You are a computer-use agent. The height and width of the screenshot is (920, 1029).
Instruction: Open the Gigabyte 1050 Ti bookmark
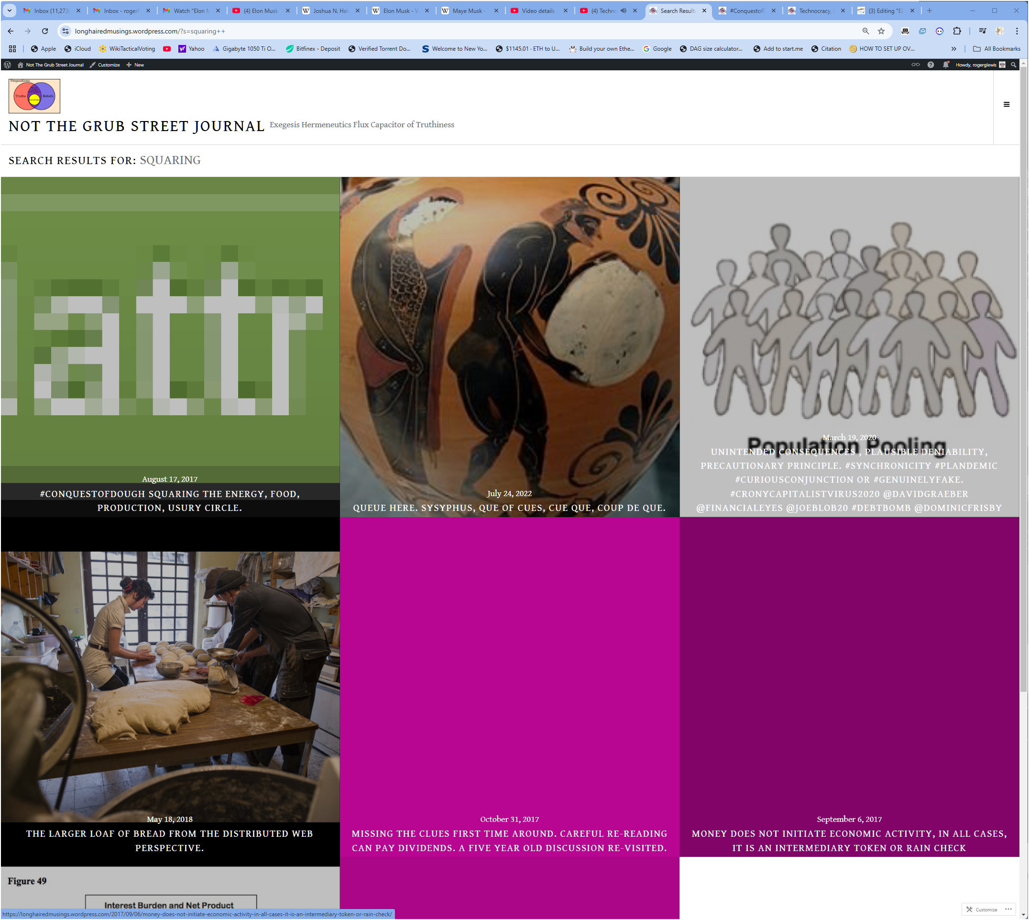[244, 49]
